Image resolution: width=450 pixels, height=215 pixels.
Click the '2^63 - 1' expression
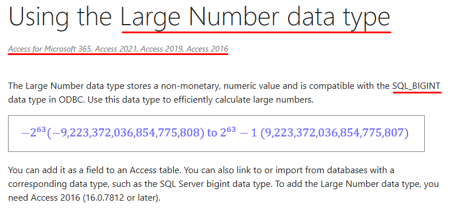(239, 133)
